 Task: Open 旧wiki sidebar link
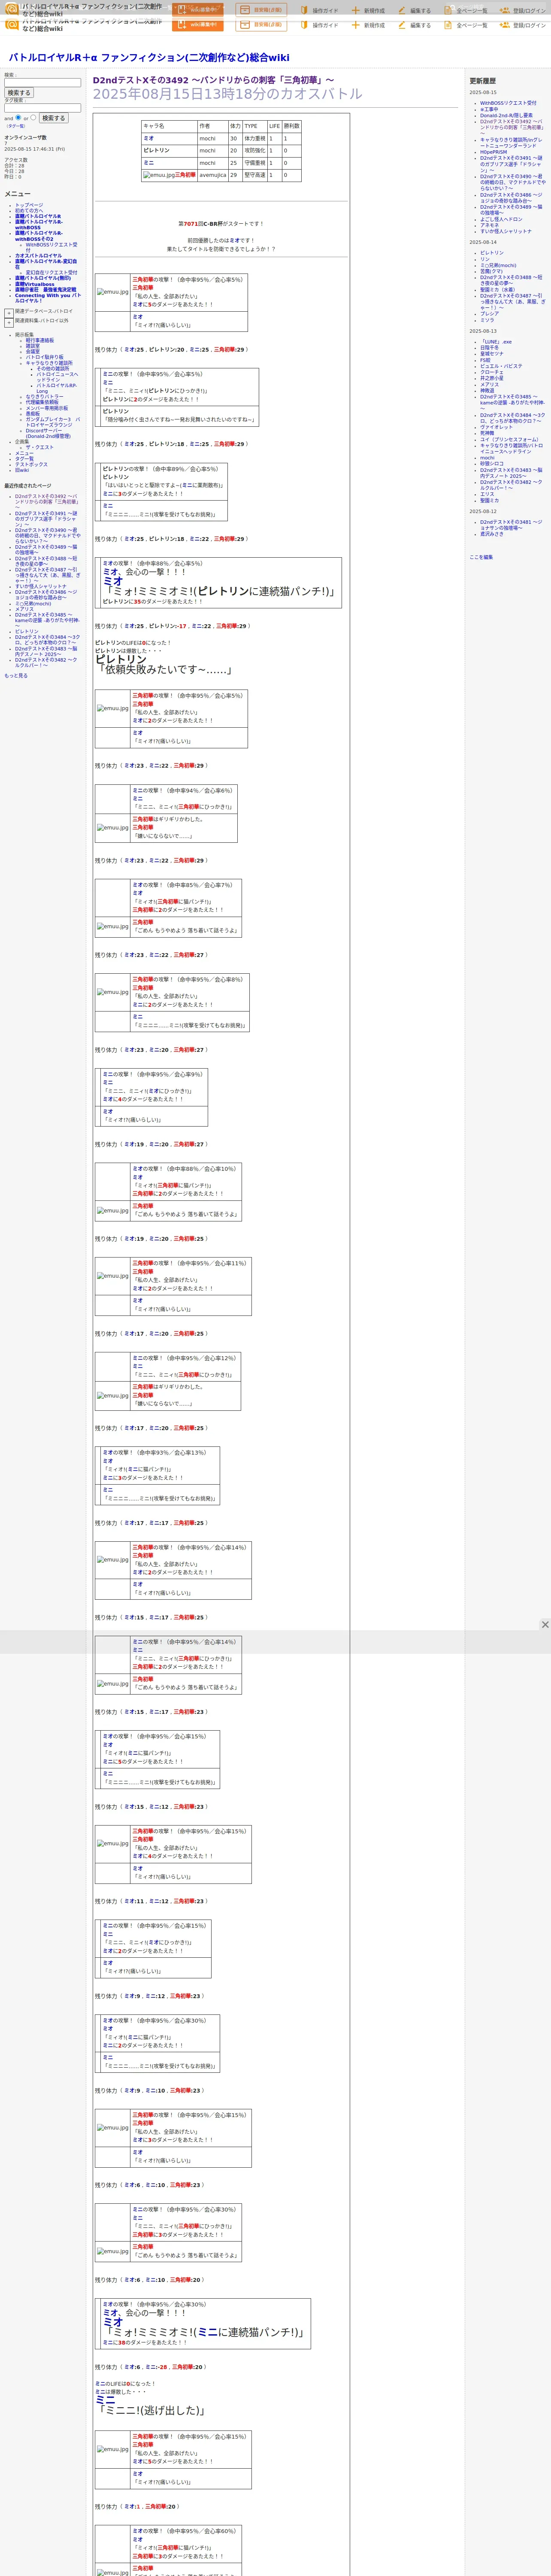(x=22, y=470)
